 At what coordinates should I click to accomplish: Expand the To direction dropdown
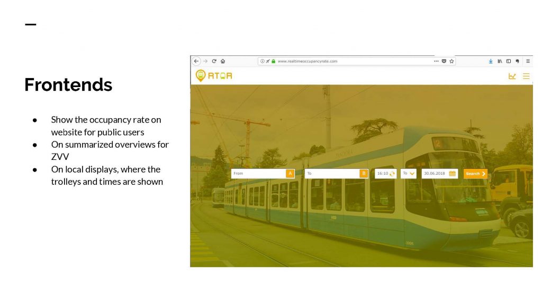(x=409, y=174)
